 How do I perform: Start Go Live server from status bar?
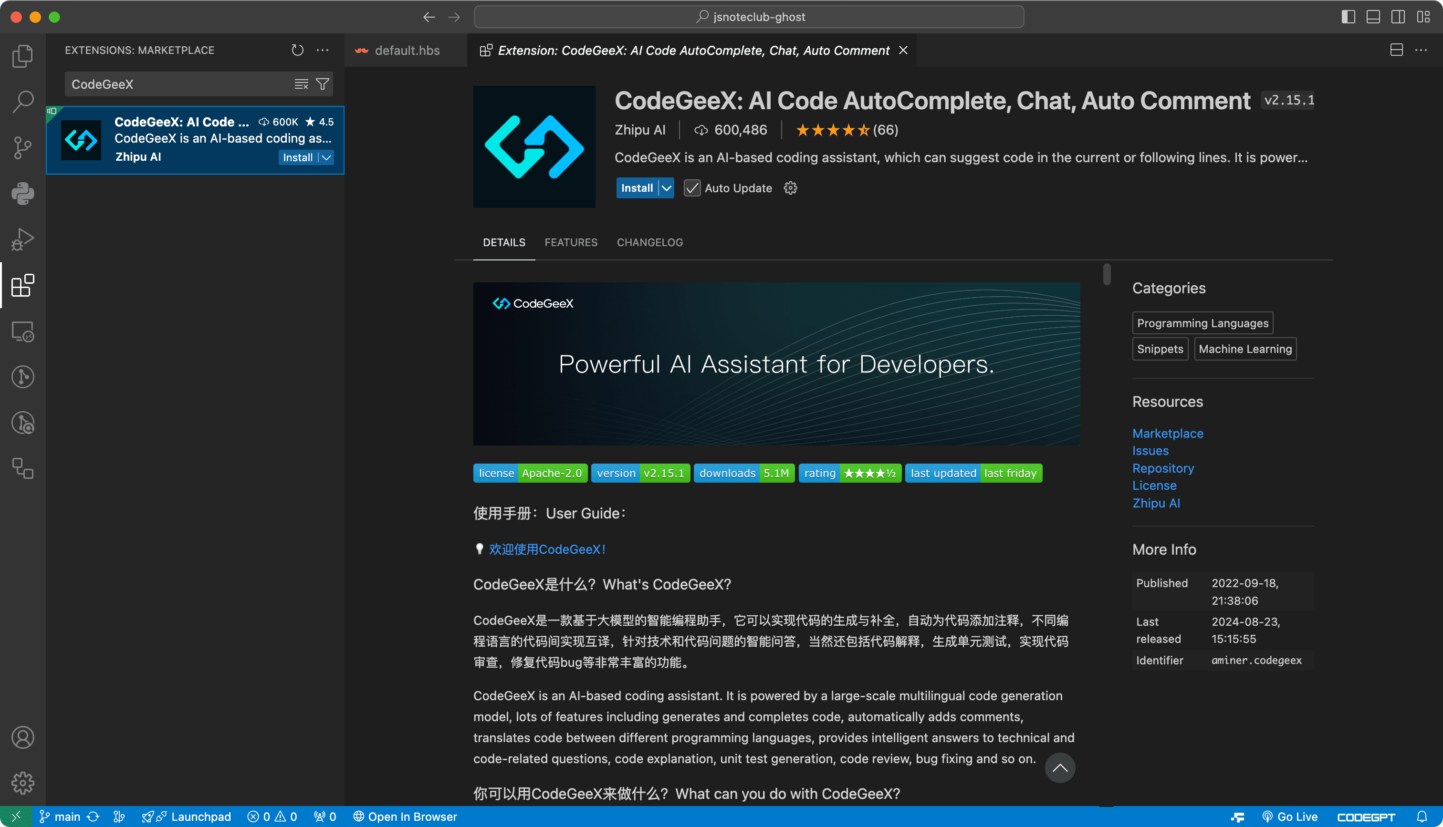point(1290,817)
